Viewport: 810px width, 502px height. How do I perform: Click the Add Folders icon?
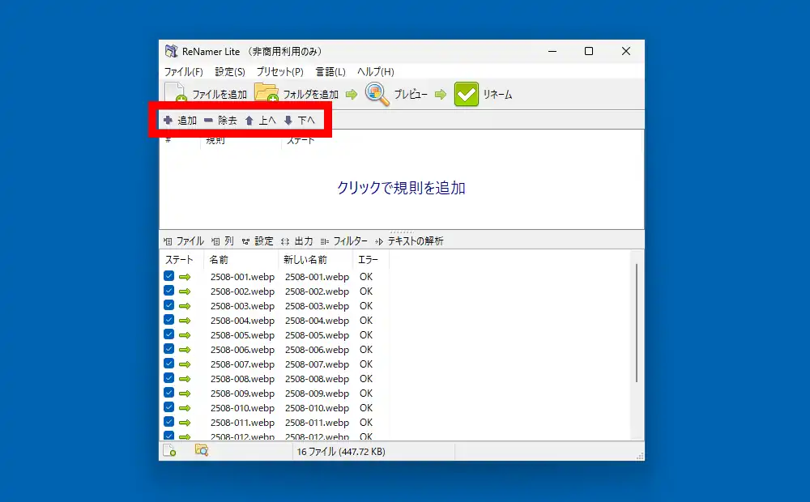point(266,94)
